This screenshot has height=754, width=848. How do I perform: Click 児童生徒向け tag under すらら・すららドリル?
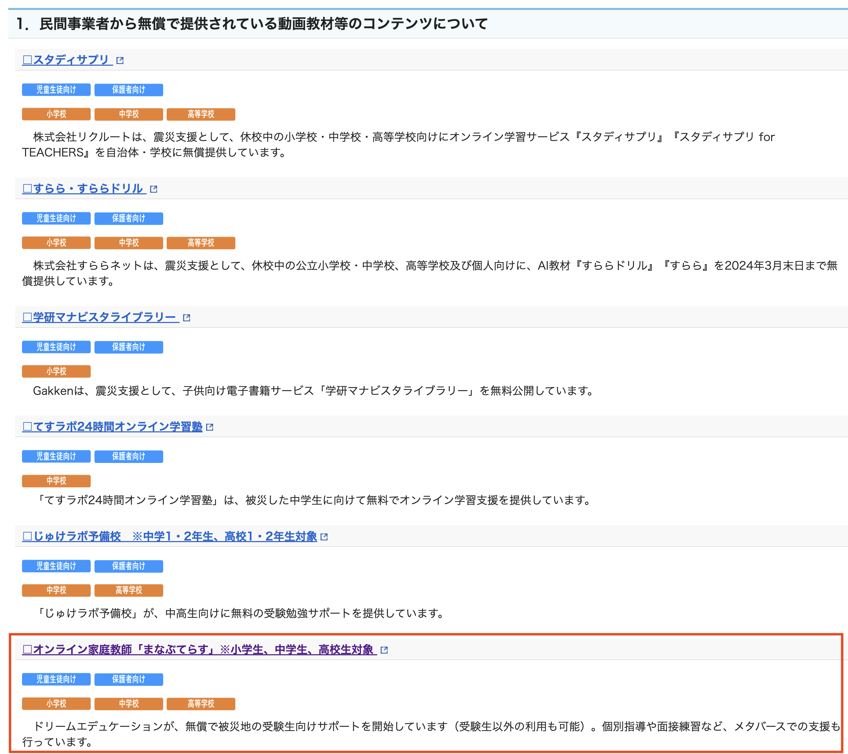(x=56, y=218)
